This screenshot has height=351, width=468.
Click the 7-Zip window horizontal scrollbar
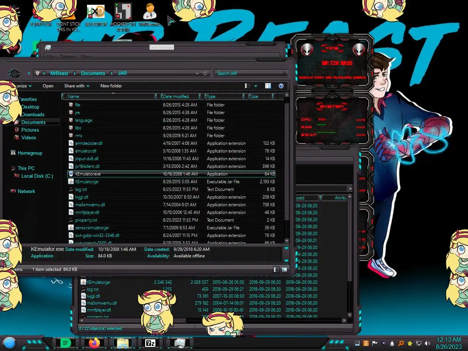213,320
